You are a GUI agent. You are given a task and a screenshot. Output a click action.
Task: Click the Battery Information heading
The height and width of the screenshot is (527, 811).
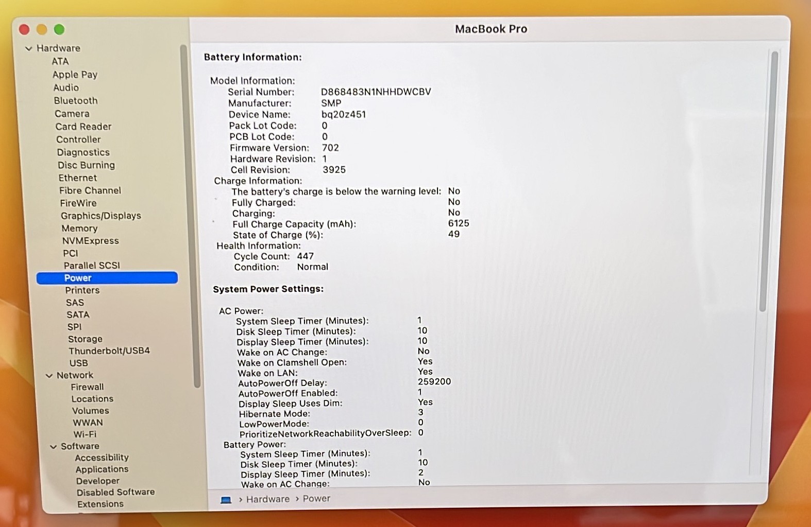click(x=253, y=57)
